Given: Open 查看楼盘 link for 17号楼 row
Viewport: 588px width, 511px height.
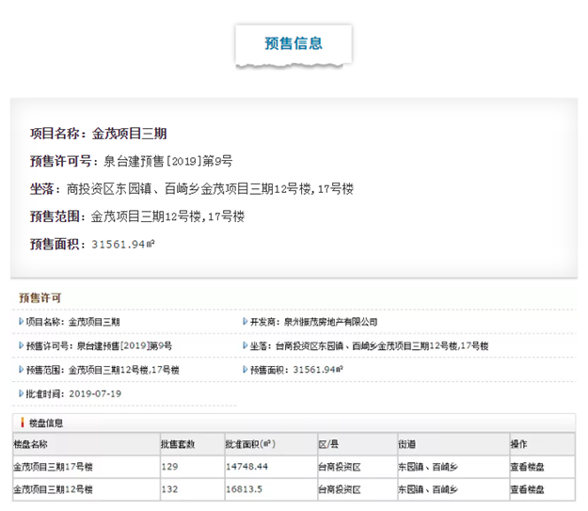Looking at the screenshot, I should 527,467.
